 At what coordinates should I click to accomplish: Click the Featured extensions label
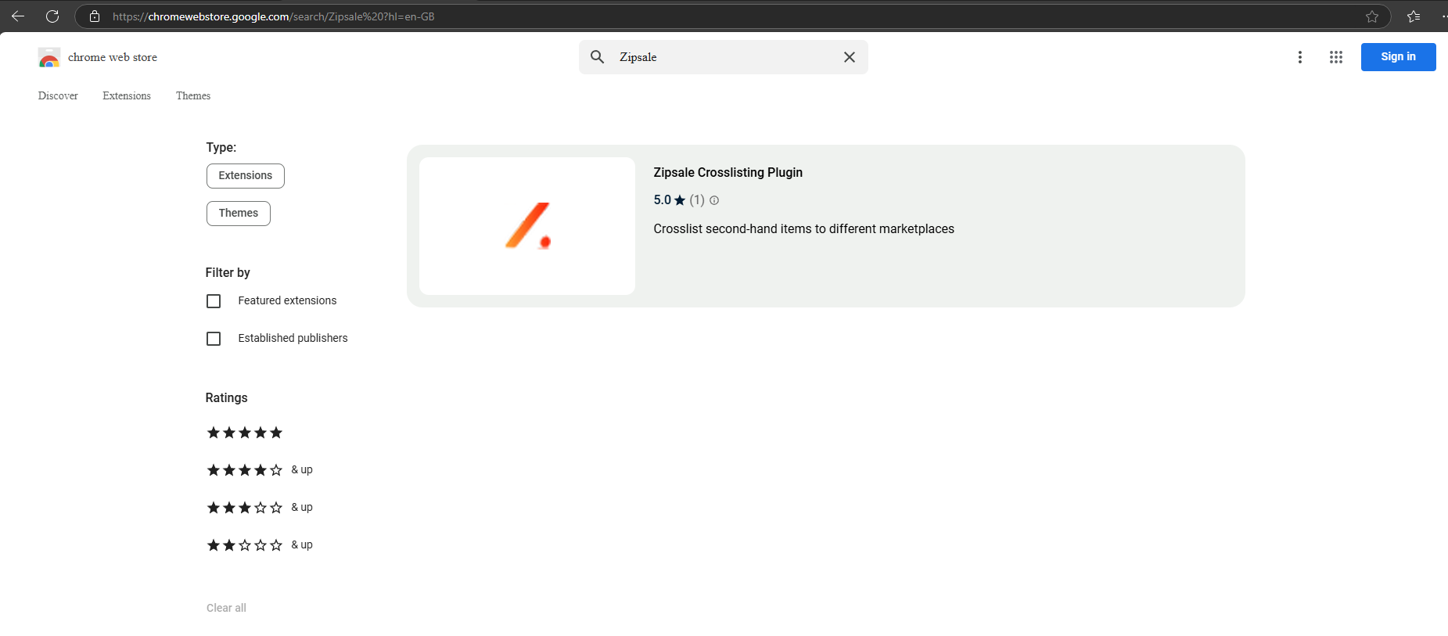click(287, 301)
